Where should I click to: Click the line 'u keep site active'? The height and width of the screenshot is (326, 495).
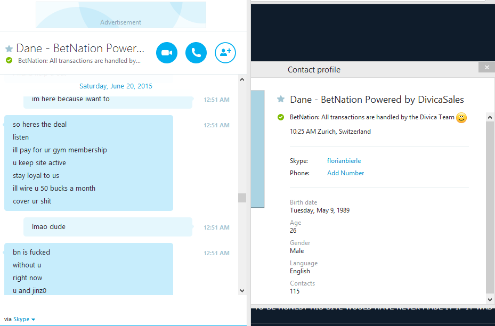(39, 163)
